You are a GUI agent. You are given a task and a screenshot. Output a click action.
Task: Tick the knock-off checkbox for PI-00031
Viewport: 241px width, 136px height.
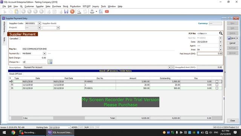pyautogui.click(x=217, y=88)
